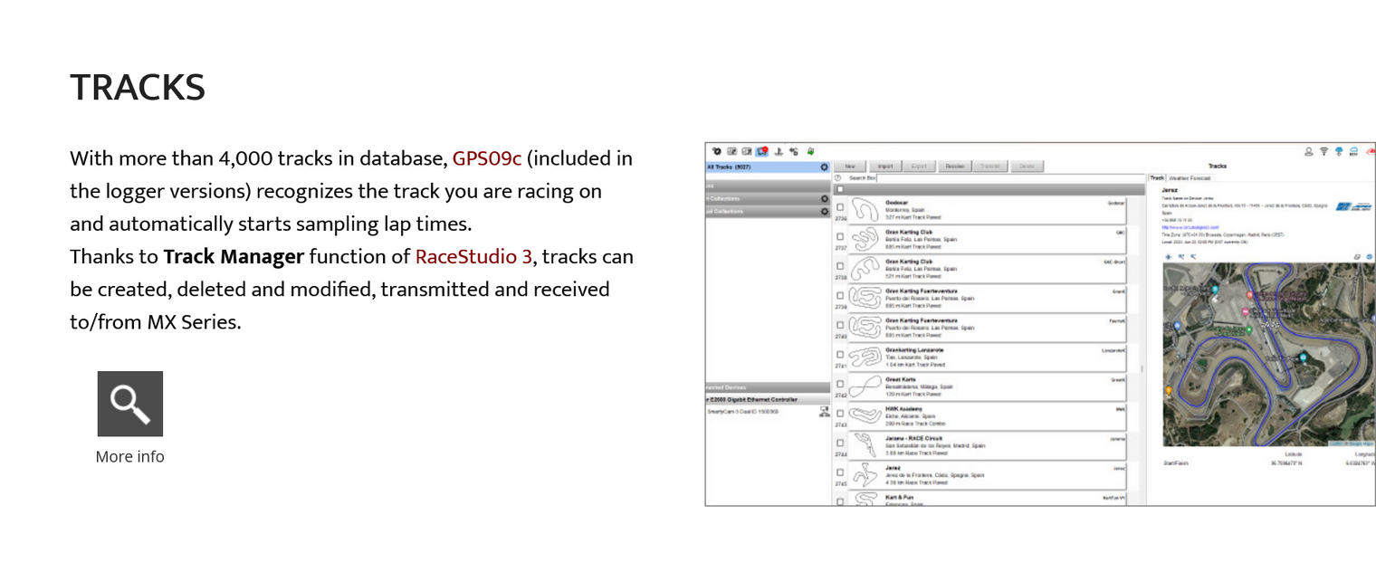
Task: Tick the checkbox for Godecar track
Action: click(840, 207)
